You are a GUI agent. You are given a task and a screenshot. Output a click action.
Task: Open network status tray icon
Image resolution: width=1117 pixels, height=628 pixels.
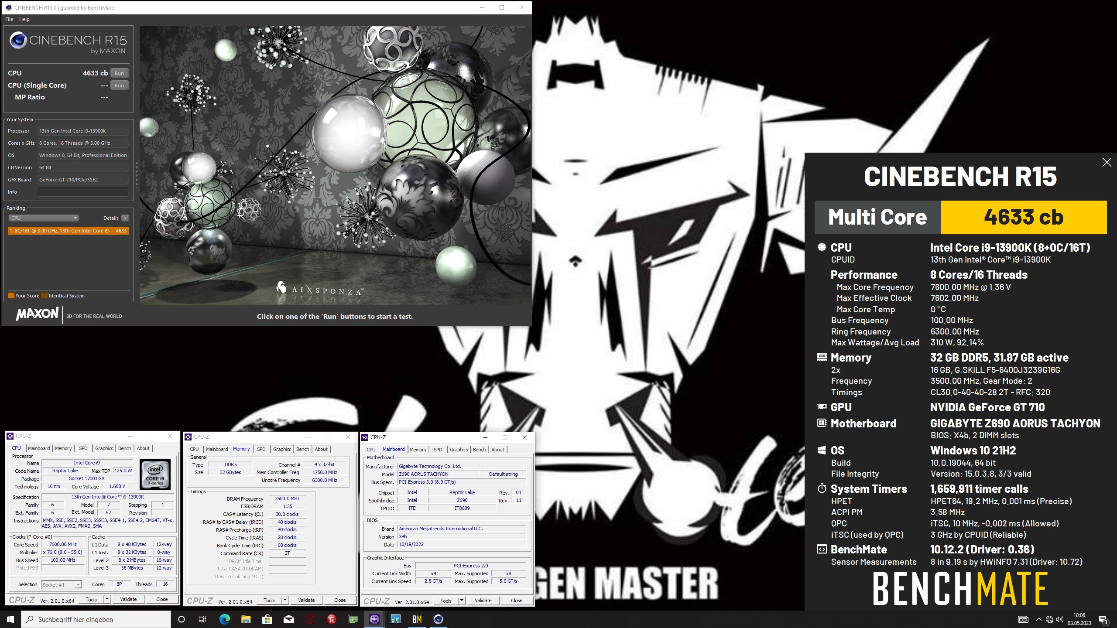coord(1049,619)
